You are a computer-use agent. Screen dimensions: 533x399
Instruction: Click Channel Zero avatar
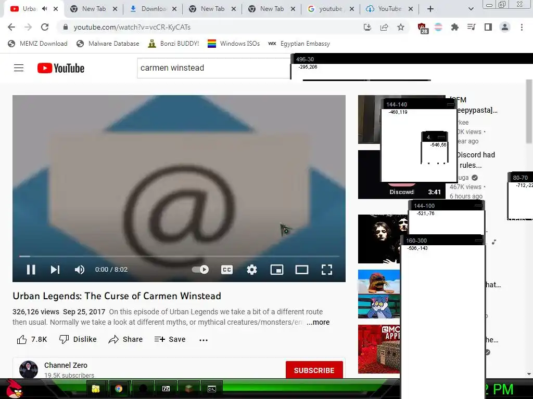(x=29, y=369)
